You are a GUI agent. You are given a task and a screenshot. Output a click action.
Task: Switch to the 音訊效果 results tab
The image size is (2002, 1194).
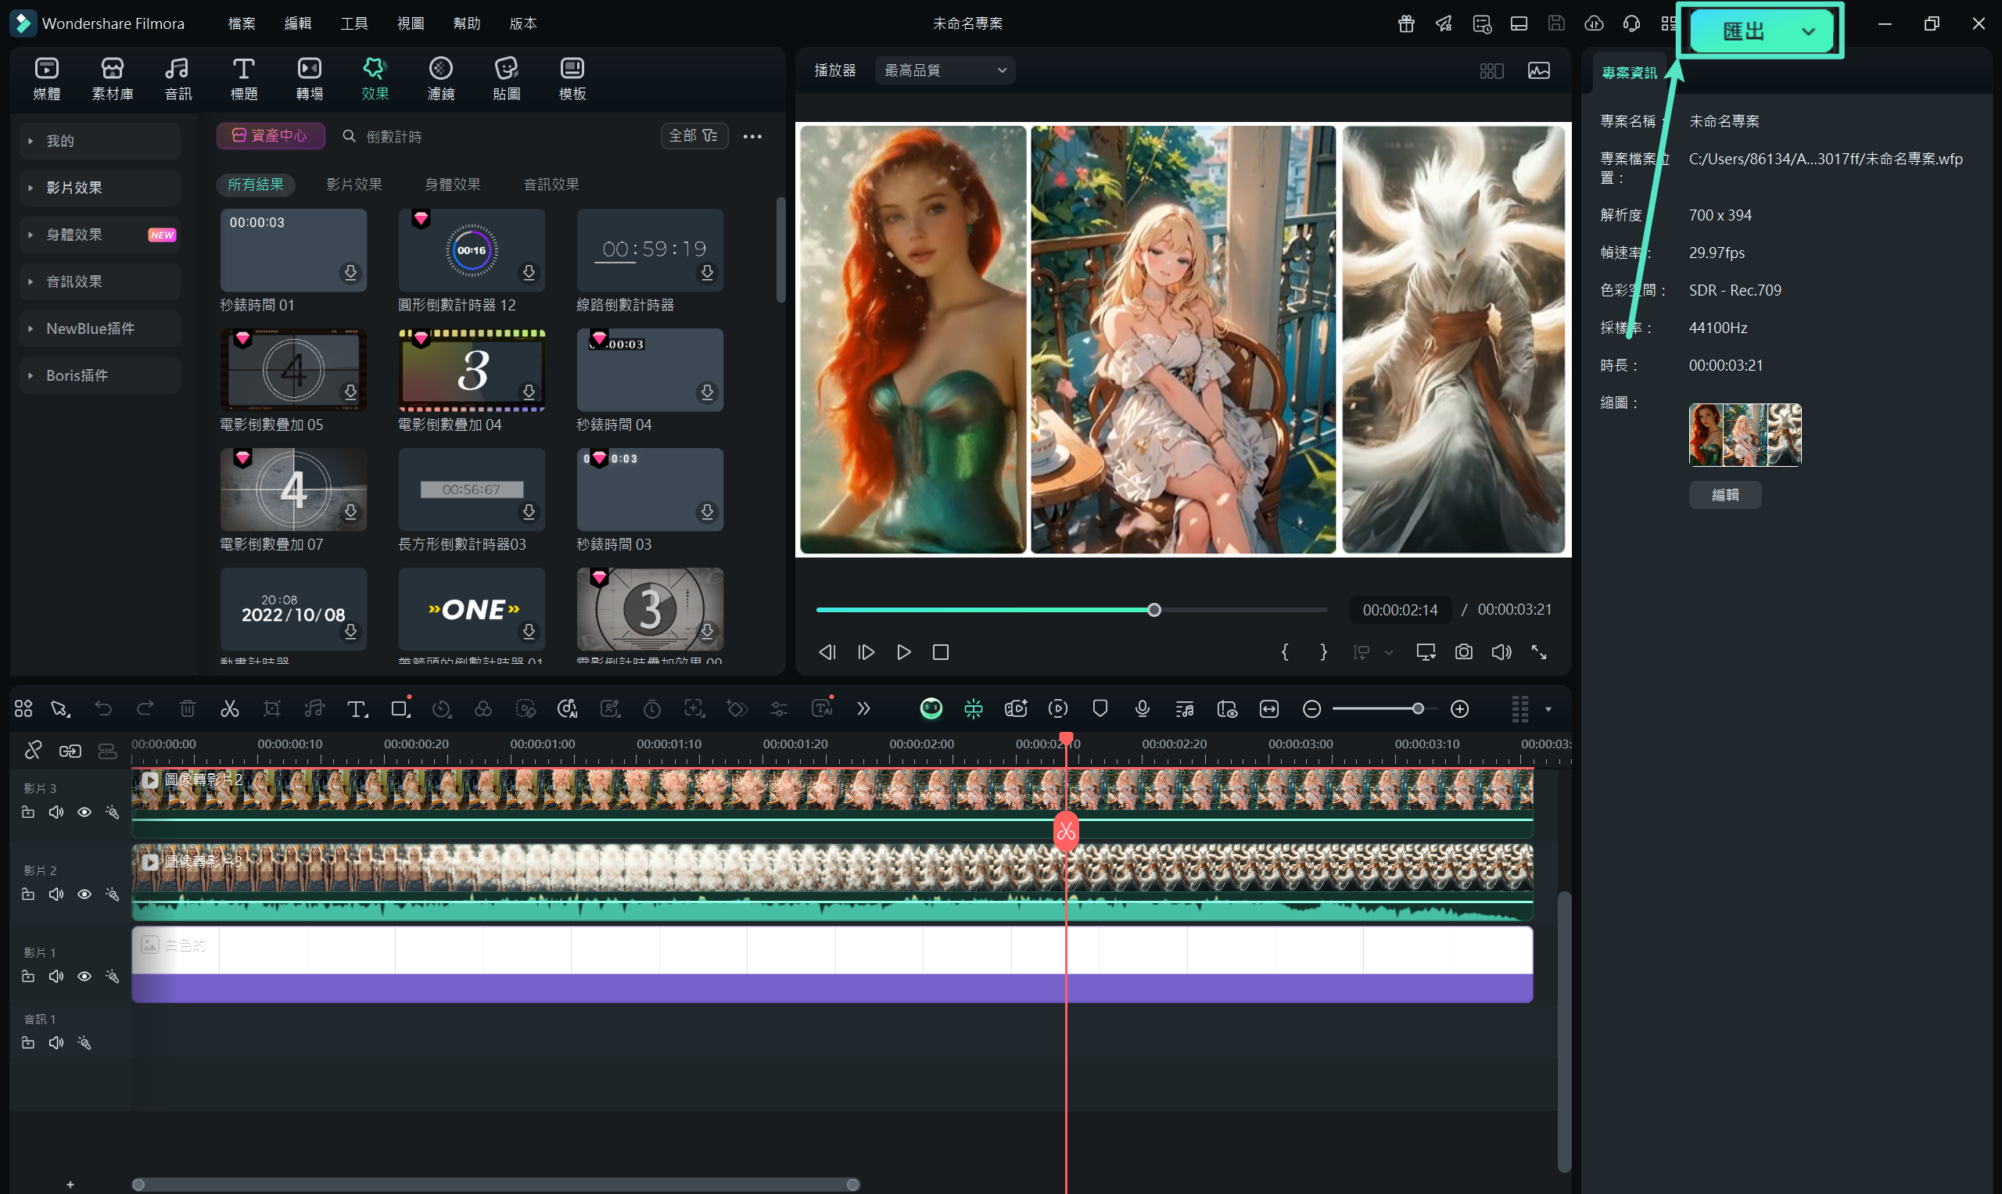click(x=551, y=185)
